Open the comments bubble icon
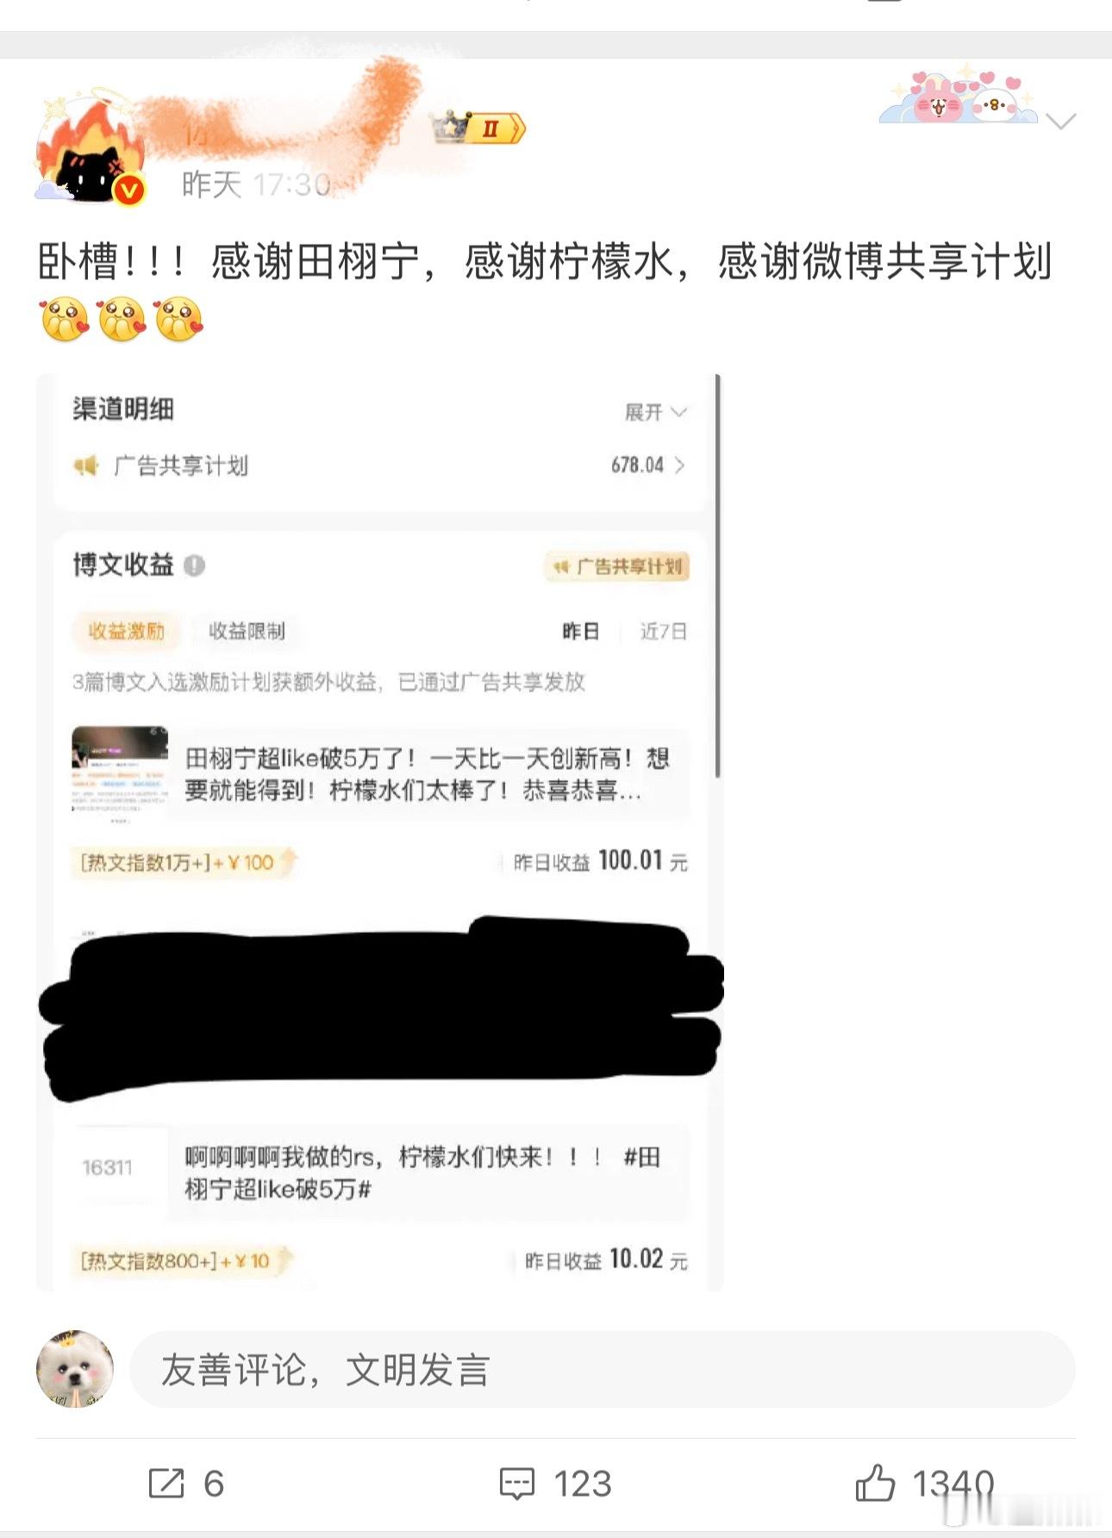 [x=517, y=1484]
